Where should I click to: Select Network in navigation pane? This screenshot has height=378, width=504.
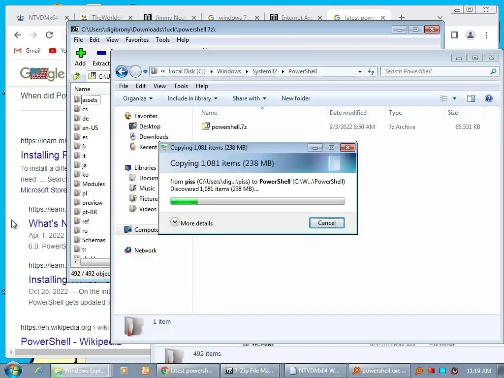click(140, 251)
